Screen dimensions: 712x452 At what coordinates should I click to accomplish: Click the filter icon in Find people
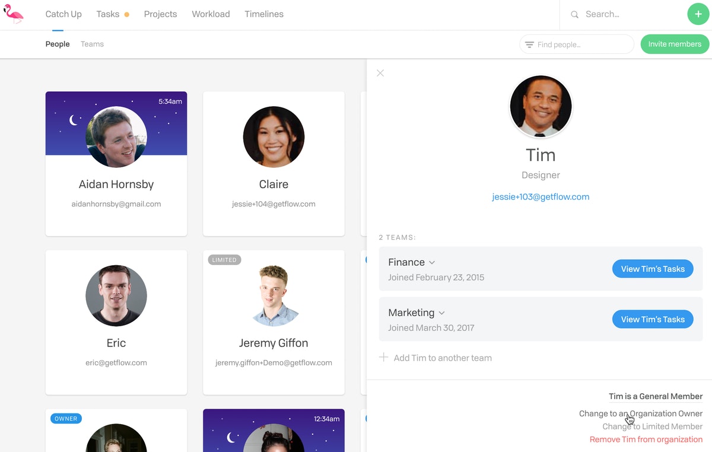529,44
